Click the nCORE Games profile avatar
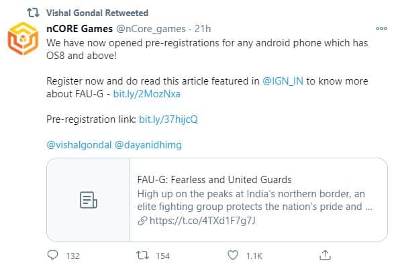 [23, 39]
